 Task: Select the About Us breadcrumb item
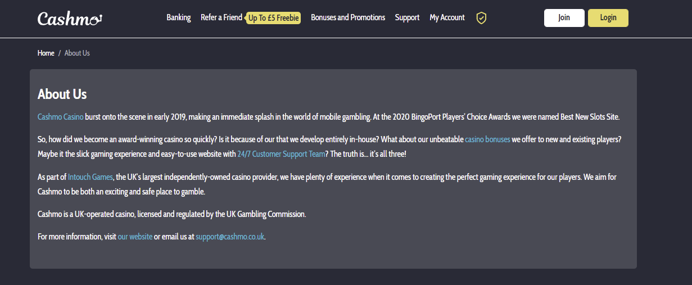pyautogui.click(x=77, y=53)
